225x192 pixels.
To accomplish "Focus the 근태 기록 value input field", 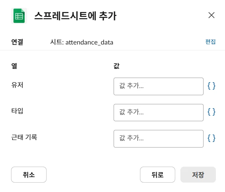I will [158, 139].
